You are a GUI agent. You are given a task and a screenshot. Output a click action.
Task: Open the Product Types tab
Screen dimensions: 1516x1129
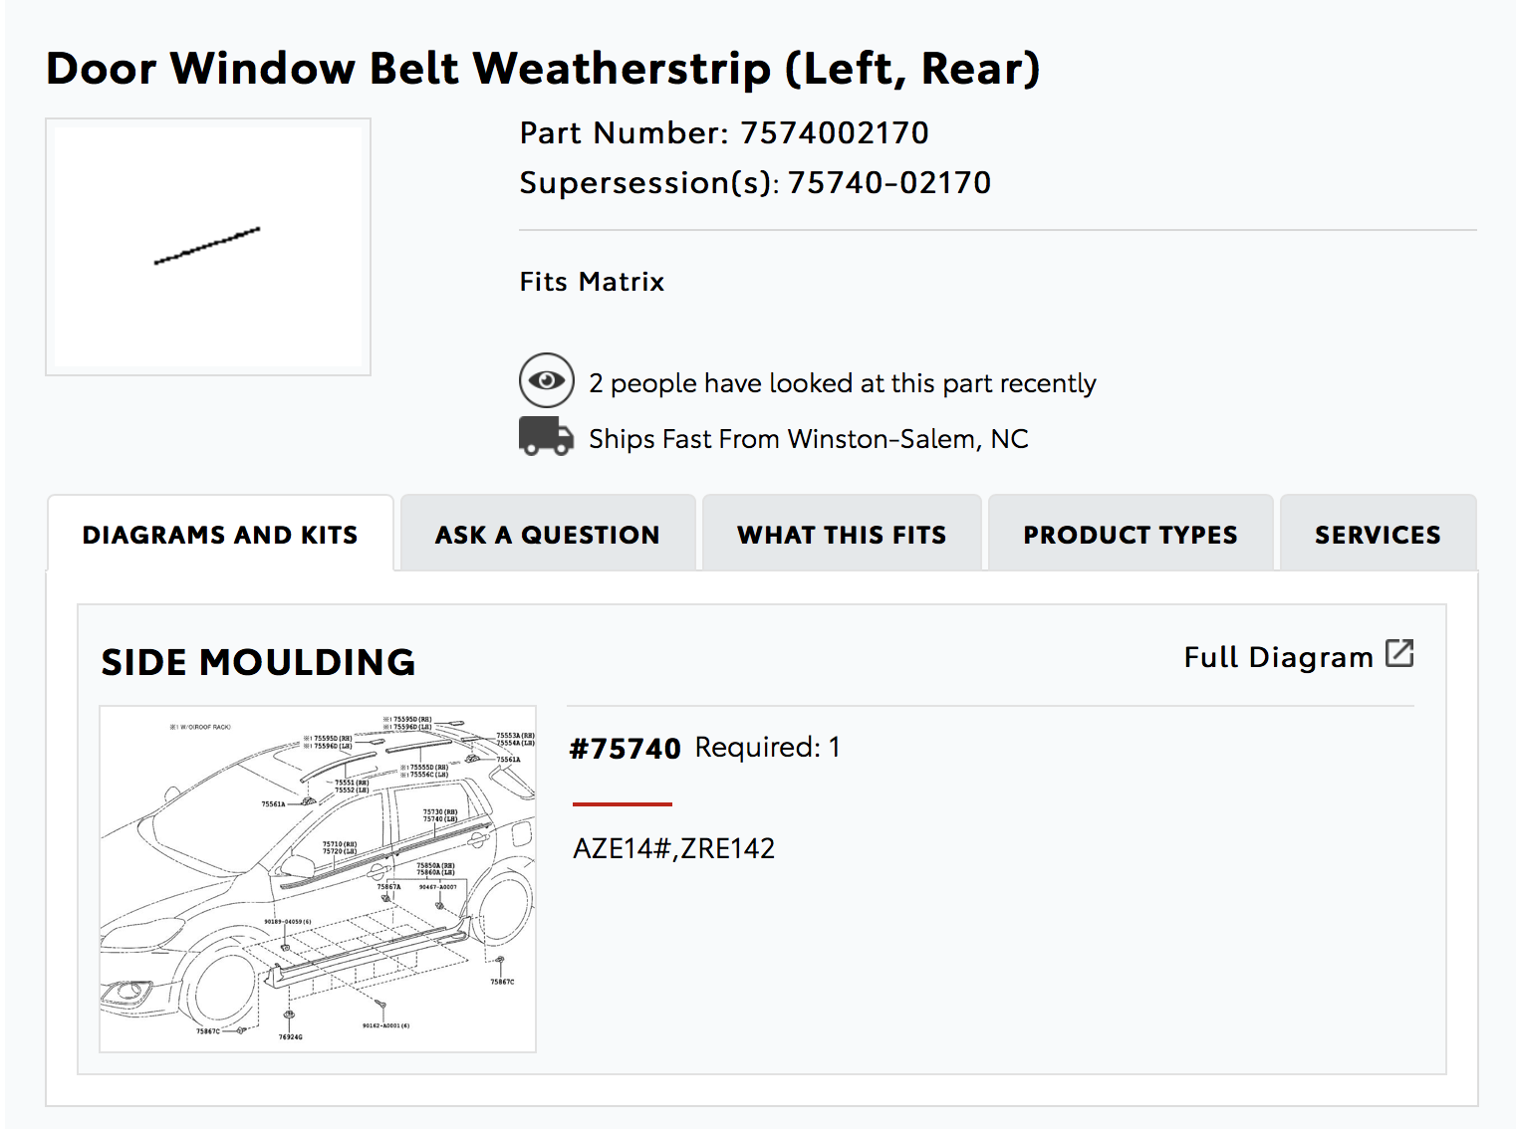click(1131, 535)
